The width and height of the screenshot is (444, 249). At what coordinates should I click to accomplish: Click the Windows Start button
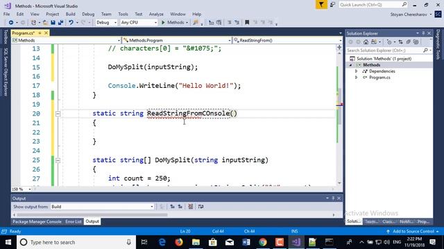[x=8, y=242]
